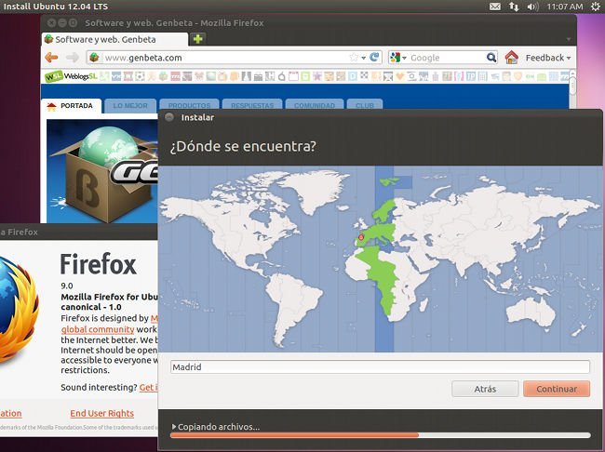Click the Firefox logo in About window
605x452 pixels.
coord(18,309)
